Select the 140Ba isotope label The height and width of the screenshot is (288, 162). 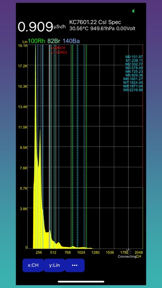(x=71, y=41)
